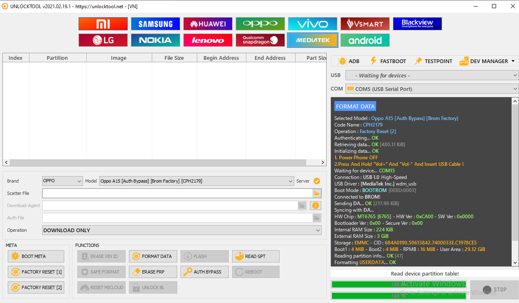Click the Begin Address column header
Screen dimensions: 519x303
(x=221, y=58)
